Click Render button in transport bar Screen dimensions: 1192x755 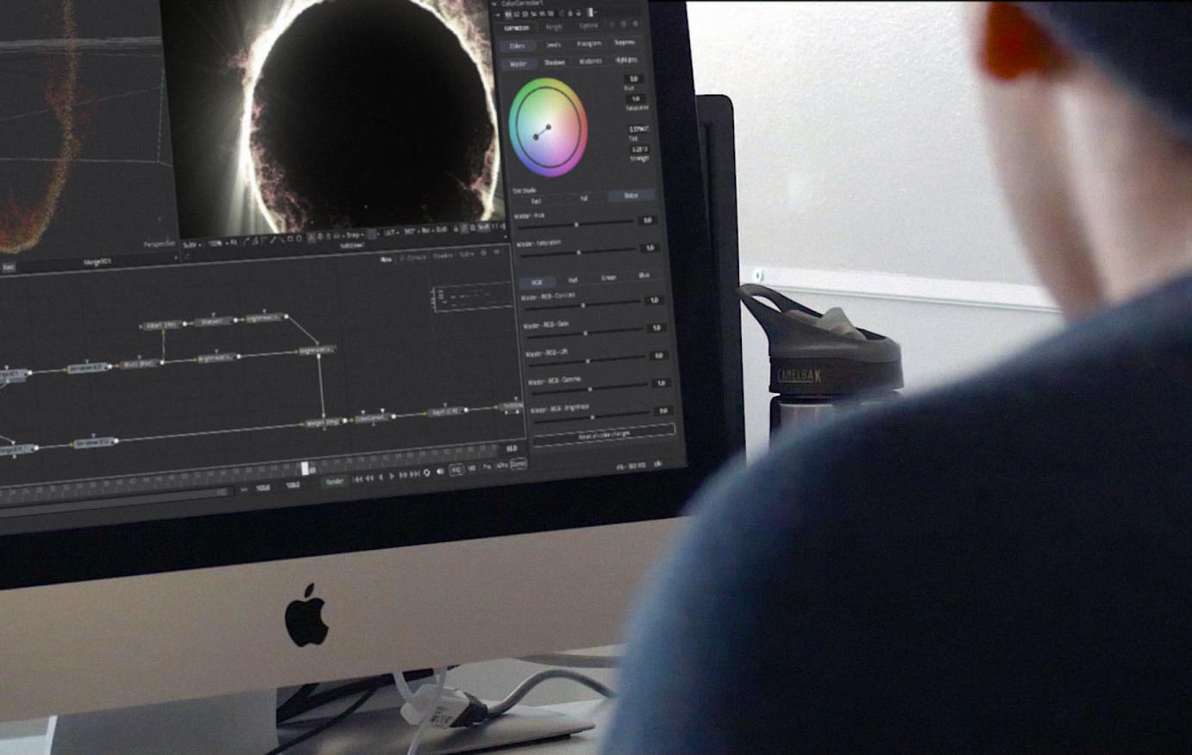pos(335,481)
